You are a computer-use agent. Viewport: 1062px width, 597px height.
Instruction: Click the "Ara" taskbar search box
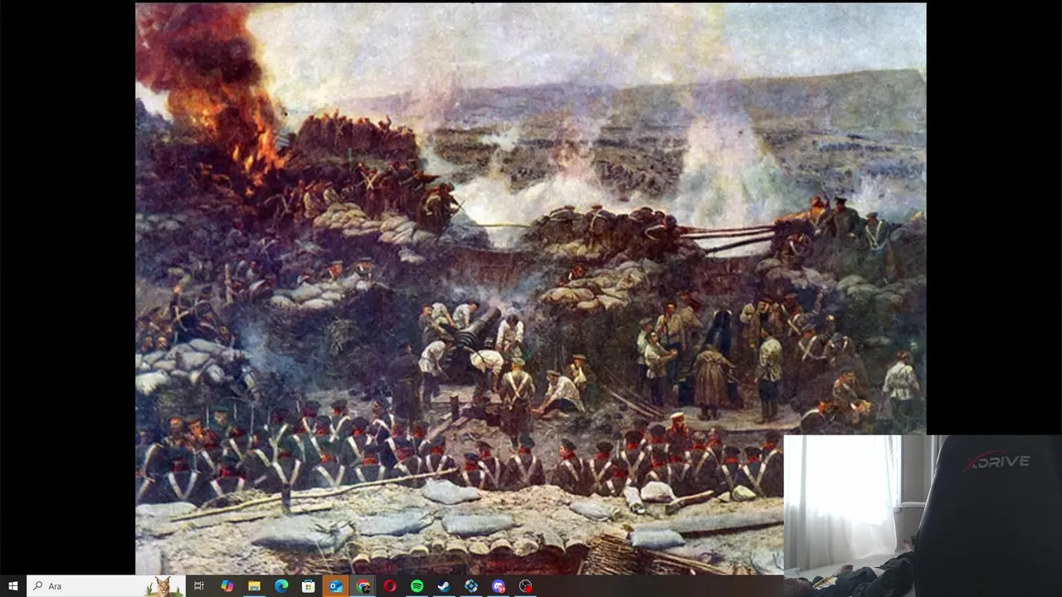point(105,586)
